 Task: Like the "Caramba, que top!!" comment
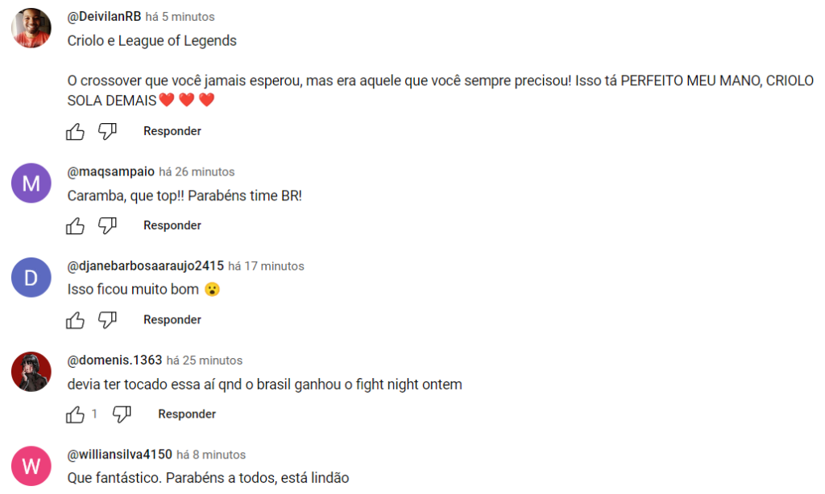click(x=75, y=225)
